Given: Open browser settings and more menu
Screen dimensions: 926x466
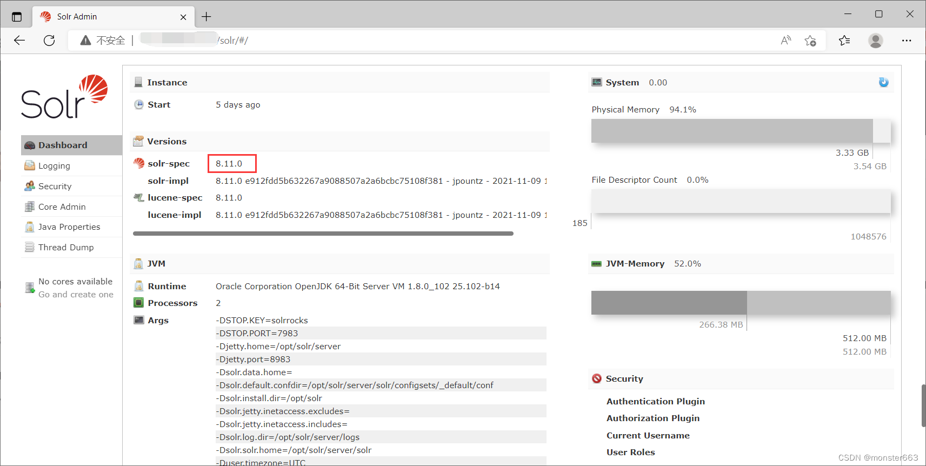Looking at the screenshot, I should tap(907, 41).
